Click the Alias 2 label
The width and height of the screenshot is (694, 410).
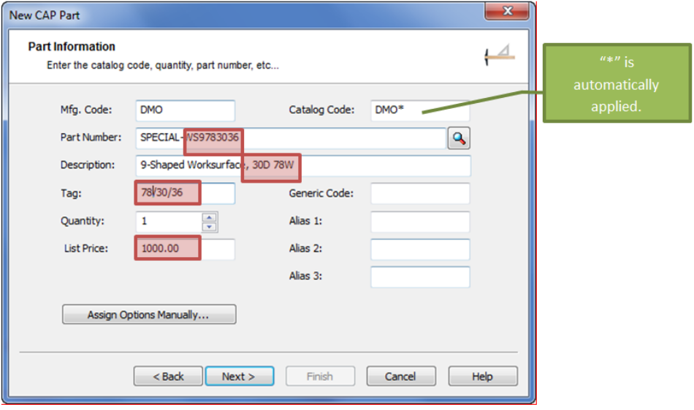305,248
